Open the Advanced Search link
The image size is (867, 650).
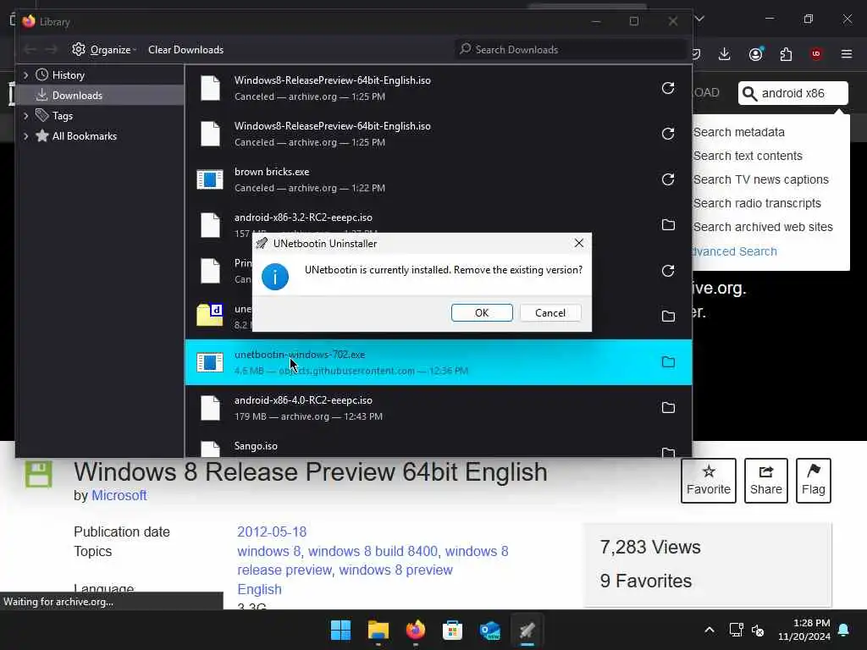734,251
